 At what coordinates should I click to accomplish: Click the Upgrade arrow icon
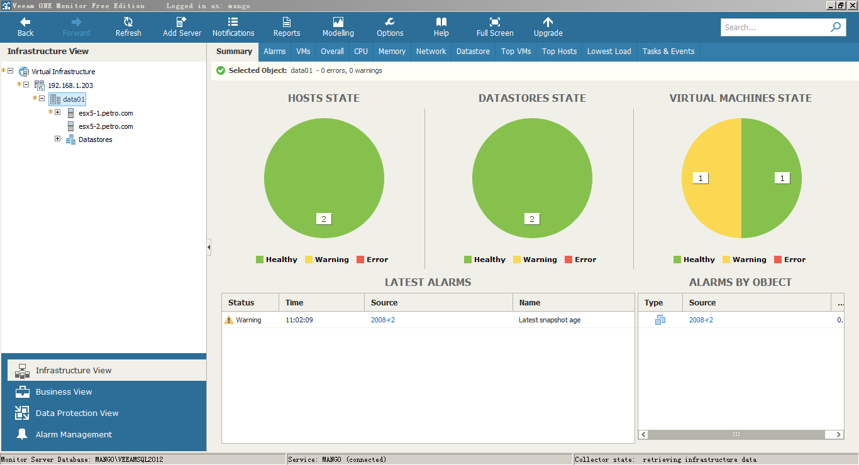548,22
